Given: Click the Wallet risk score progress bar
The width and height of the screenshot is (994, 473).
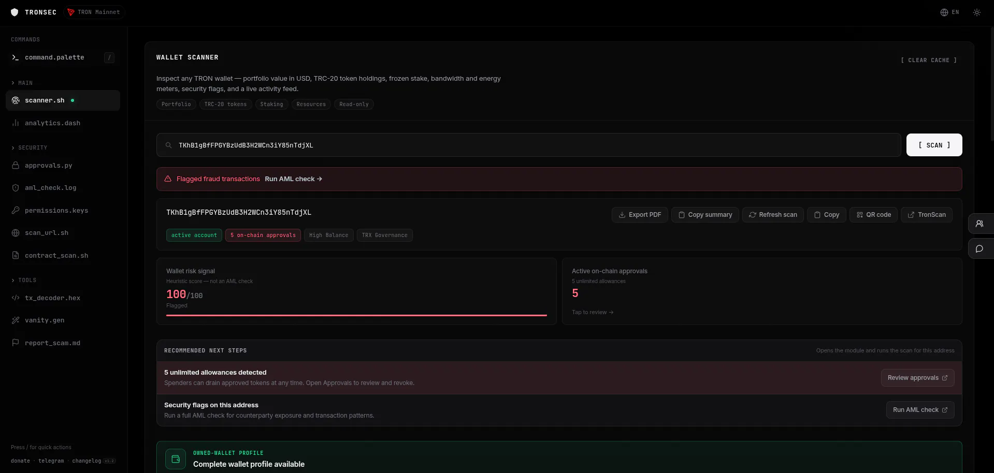Looking at the screenshot, I should [356, 315].
